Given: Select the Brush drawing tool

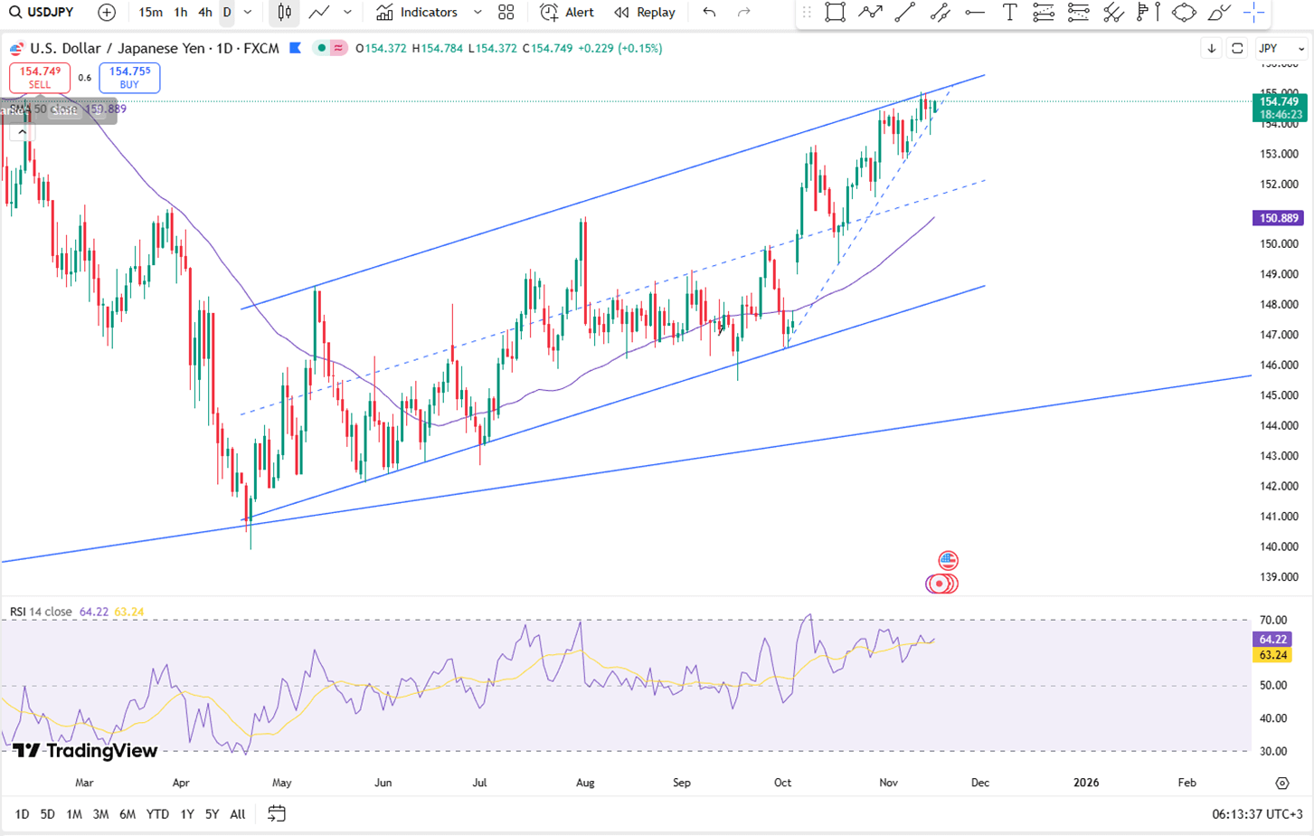Looking at the screenshot, I should click(1219, 13).
